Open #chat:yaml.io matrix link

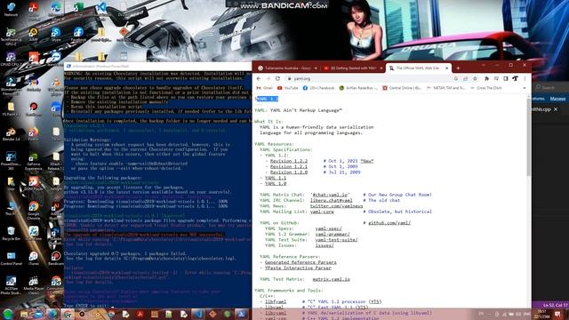point(330,195)
